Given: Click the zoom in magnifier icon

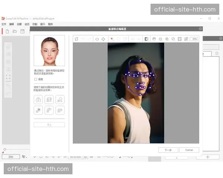Looking at the screenshot, I should (167, 39).
